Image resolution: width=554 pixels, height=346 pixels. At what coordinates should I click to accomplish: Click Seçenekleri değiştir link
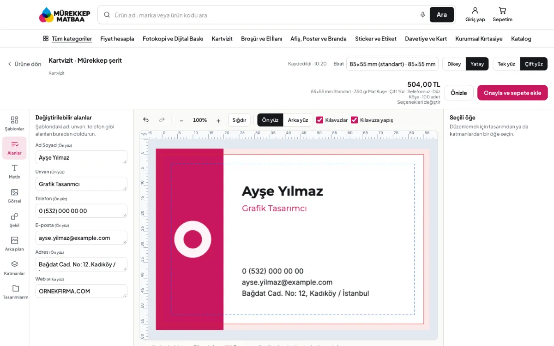click(419, 102)
